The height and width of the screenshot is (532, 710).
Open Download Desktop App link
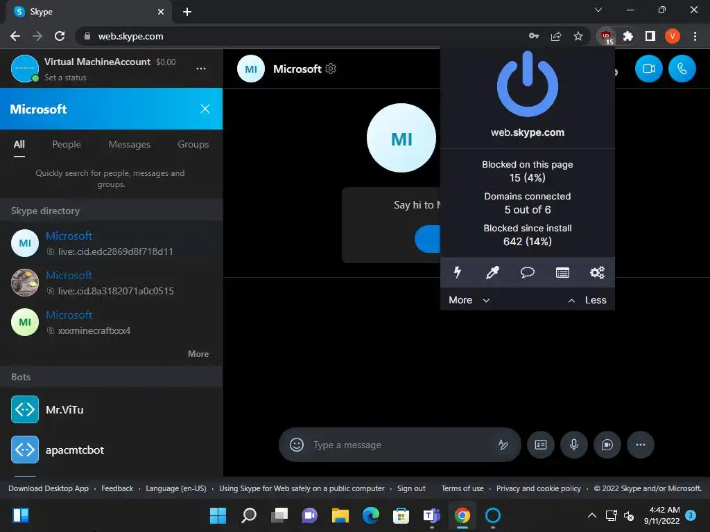tap(49, 488)
